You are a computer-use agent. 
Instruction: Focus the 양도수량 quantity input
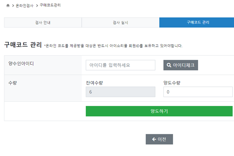pyautogui.click(x=198, y=92)
